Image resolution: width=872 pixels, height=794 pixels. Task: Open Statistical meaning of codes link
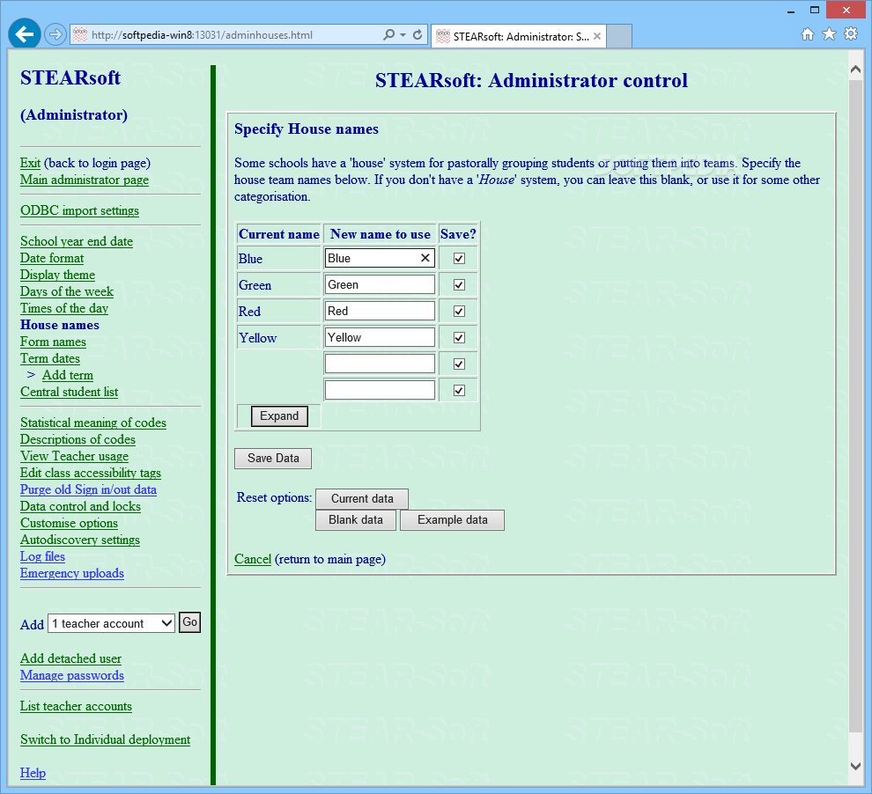pyautogui.click(x=93, y=423)
